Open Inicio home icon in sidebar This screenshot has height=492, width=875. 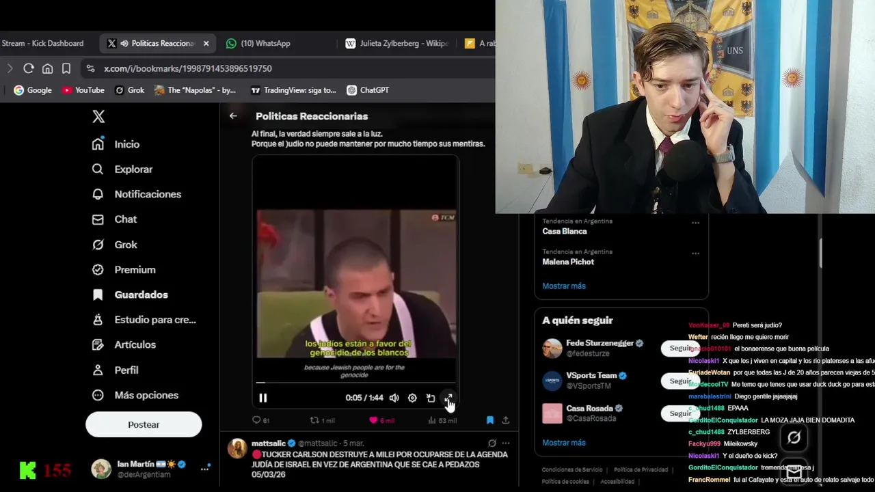[x=98, y=144]
